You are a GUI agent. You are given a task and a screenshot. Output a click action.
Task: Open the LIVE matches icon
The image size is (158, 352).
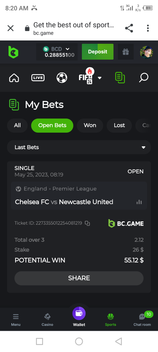point(38,78)
